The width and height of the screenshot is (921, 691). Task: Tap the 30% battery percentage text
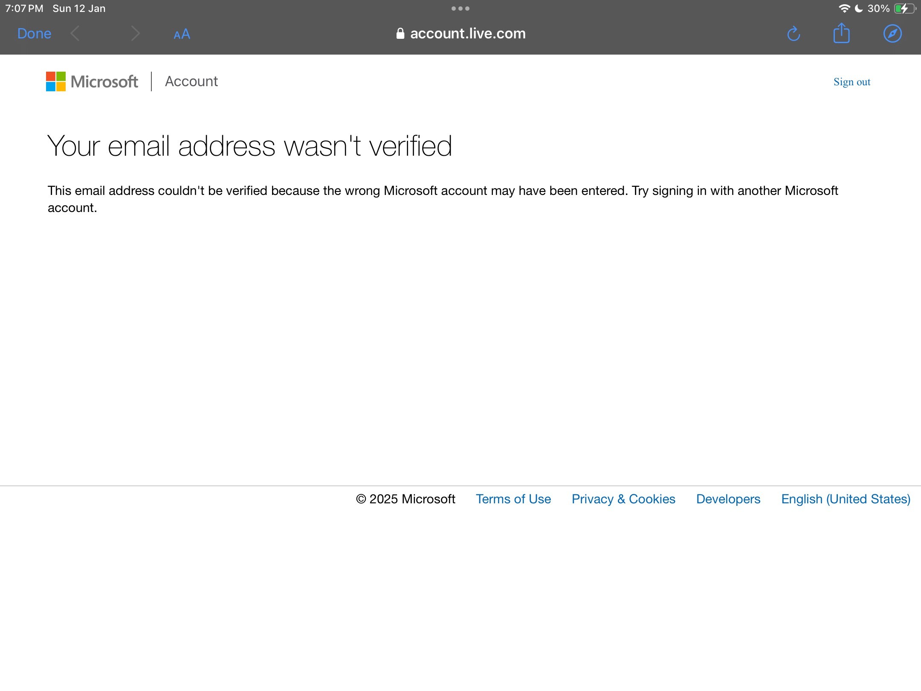(878, 9)
